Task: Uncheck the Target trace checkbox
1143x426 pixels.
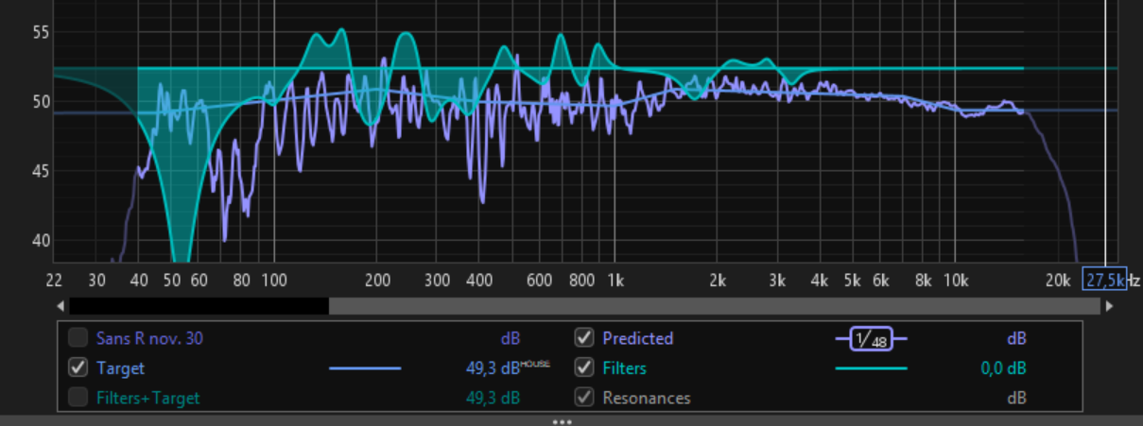Action: (x=78, y=368)
